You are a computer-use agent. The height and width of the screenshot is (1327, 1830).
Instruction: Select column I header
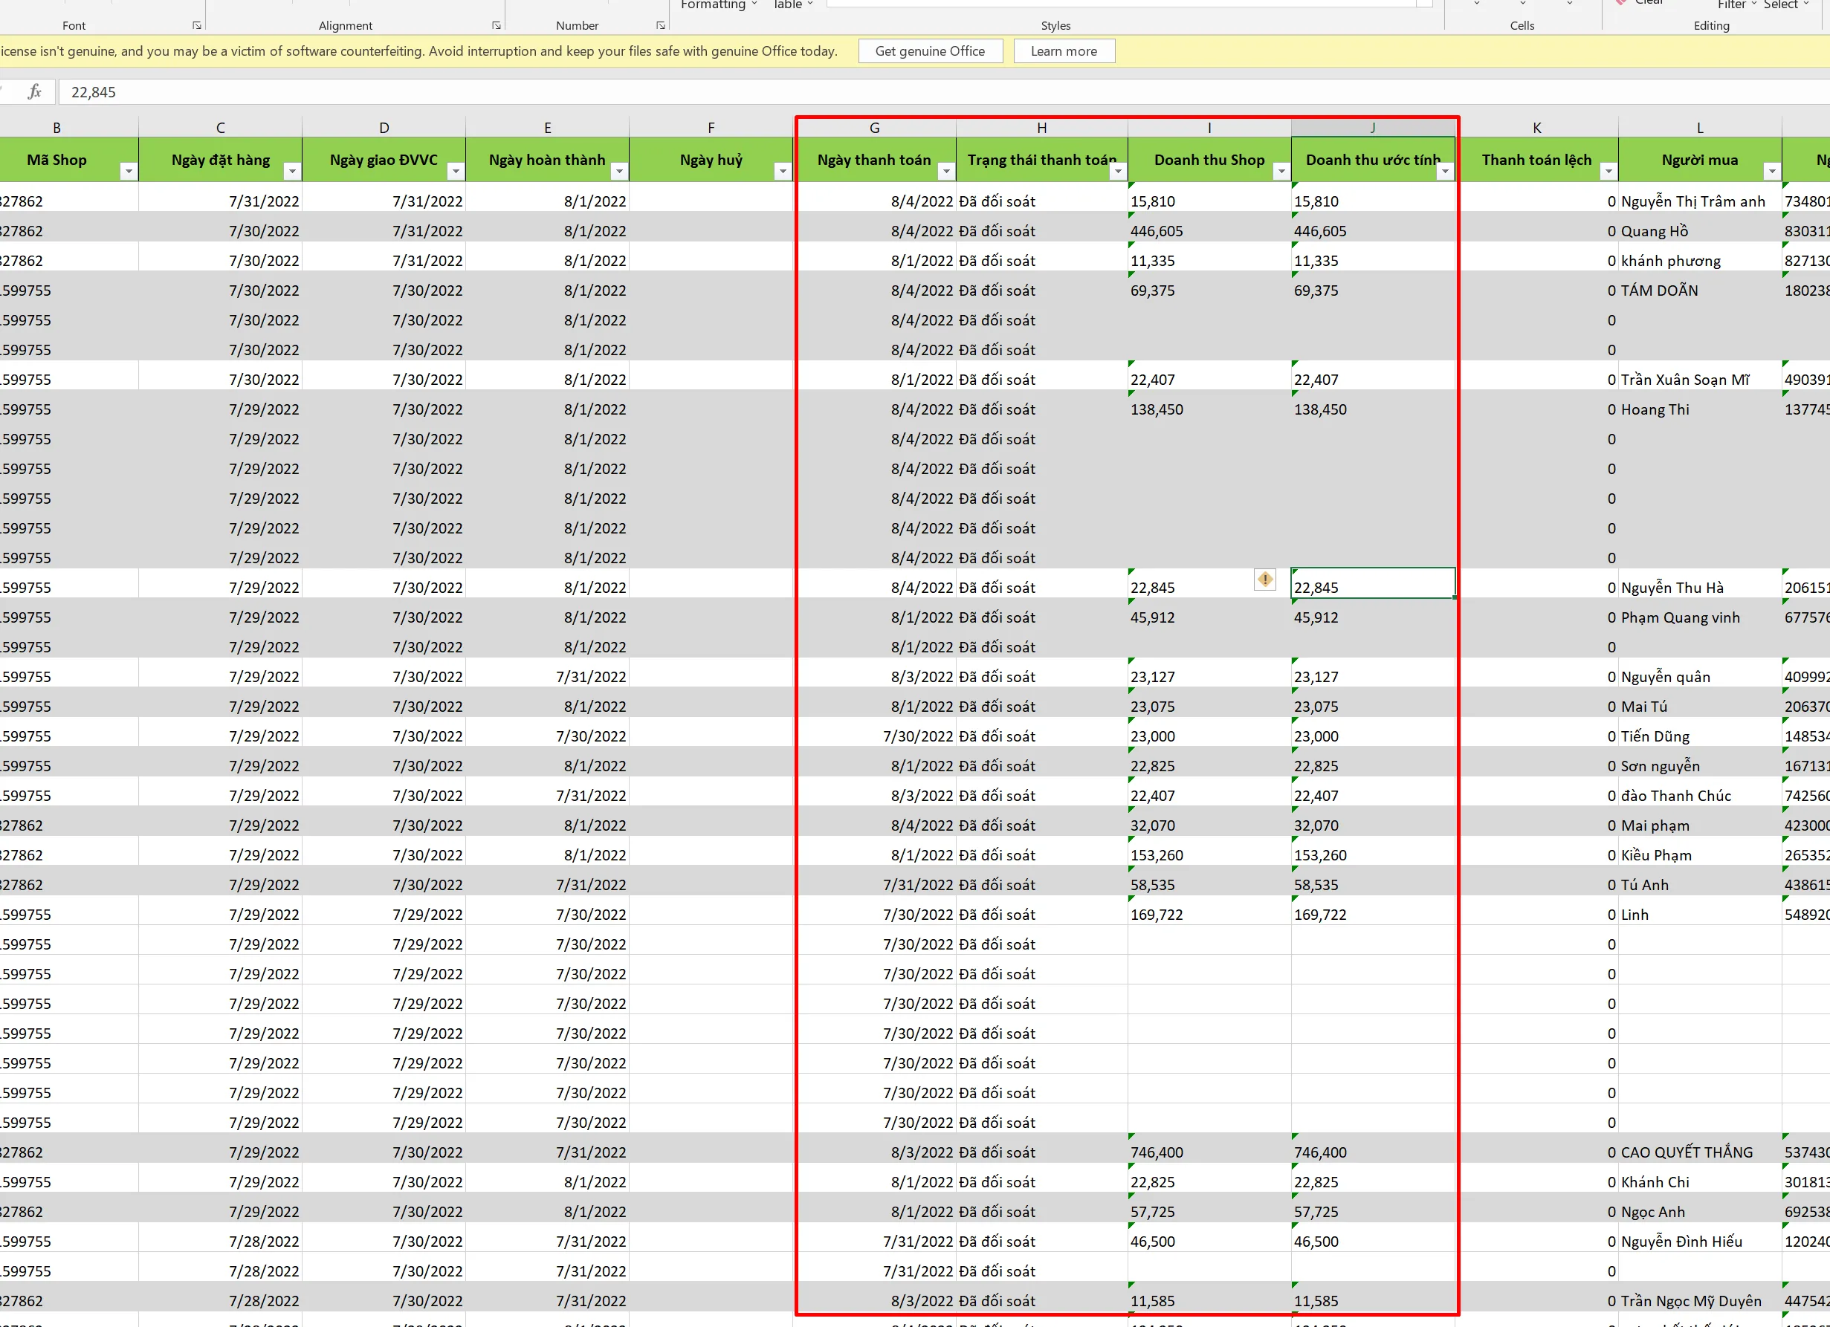[1209, 128]
